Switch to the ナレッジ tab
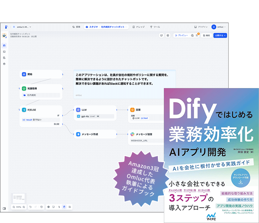The height and width of the screenshot is (223, 259). pos(138,27)
